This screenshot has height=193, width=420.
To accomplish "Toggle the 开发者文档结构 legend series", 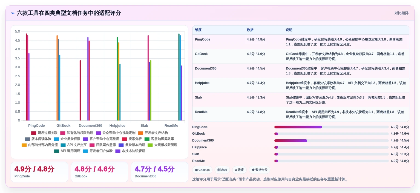I will click(x=153, y=133).
